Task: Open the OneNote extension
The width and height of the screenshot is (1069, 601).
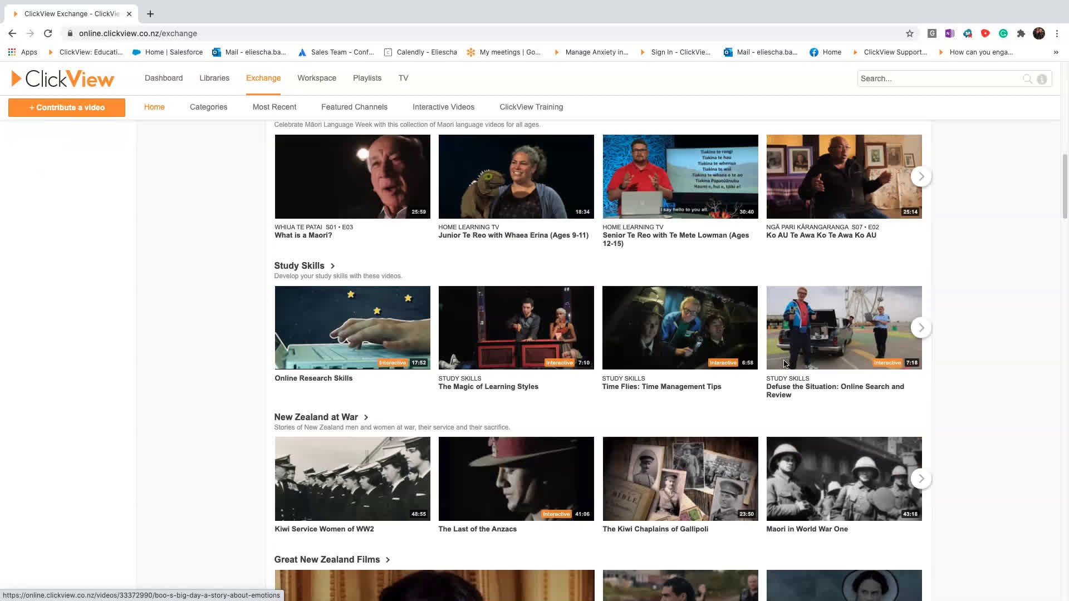Action: coord(950,33)
